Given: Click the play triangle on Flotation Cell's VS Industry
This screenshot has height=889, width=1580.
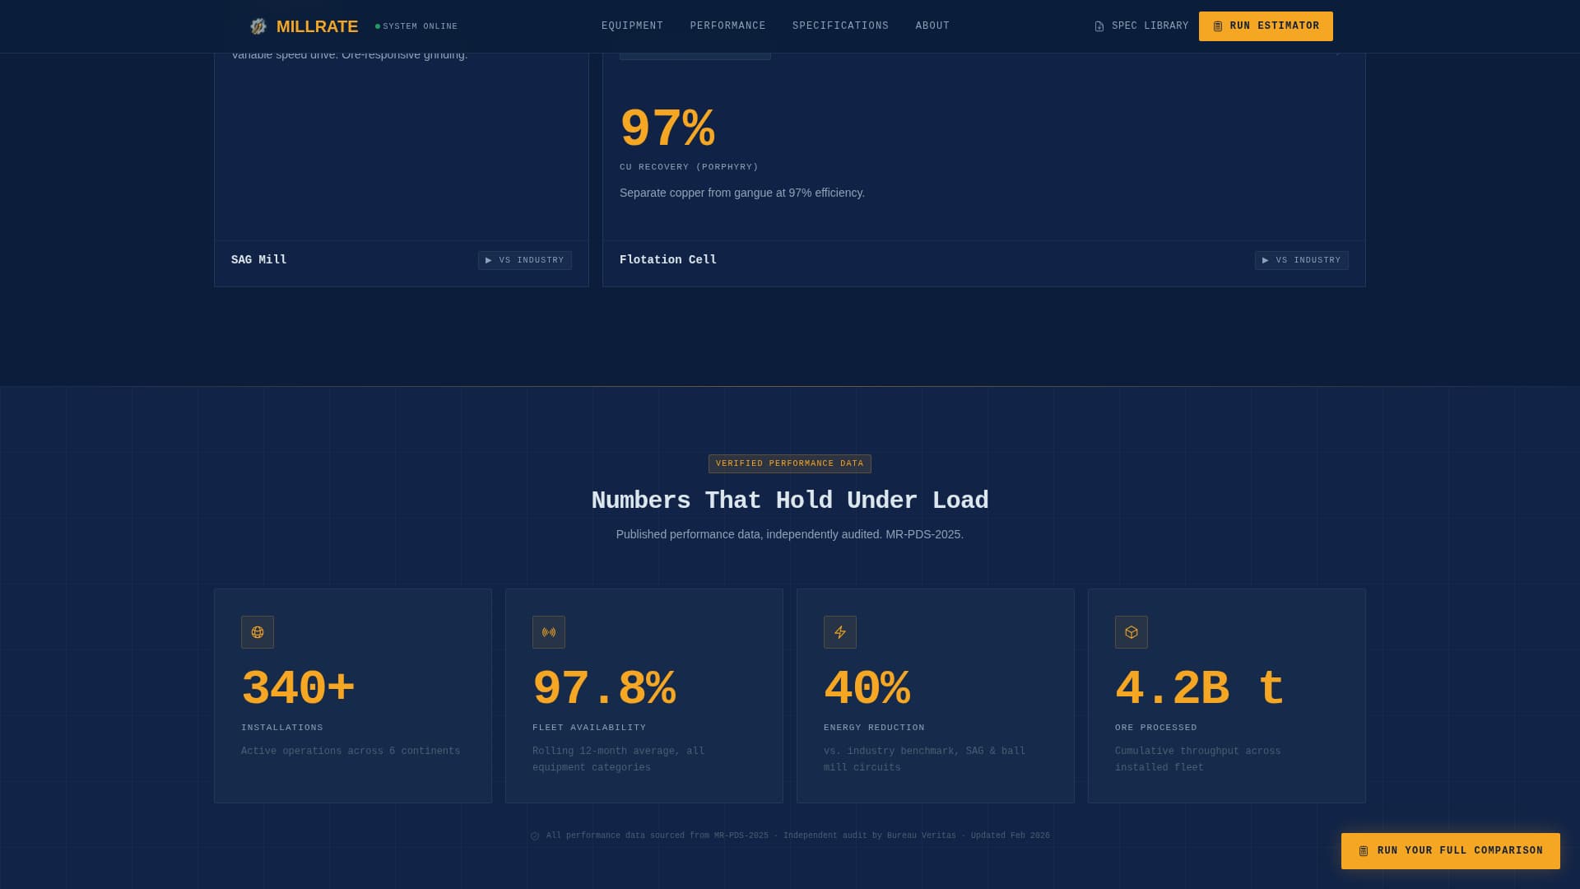Looking at the screenshot, I should click(1266, 260).
